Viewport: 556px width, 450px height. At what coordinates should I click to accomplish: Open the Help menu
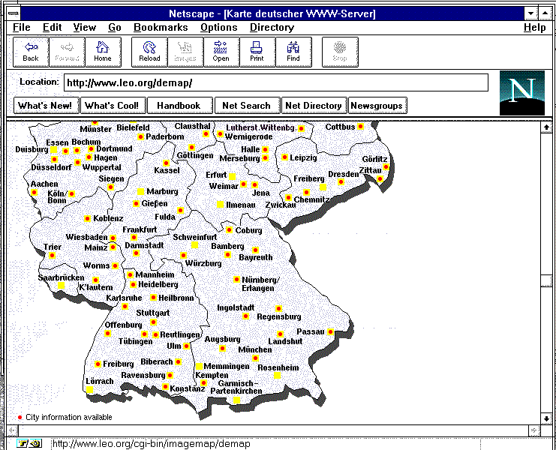(x=535, y=27)
